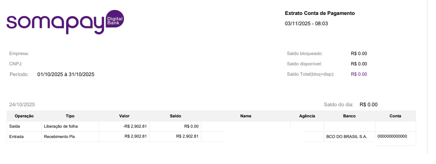The image size is (436, 164).
Task: Click the Tipo column header
Action: point(70,116)
